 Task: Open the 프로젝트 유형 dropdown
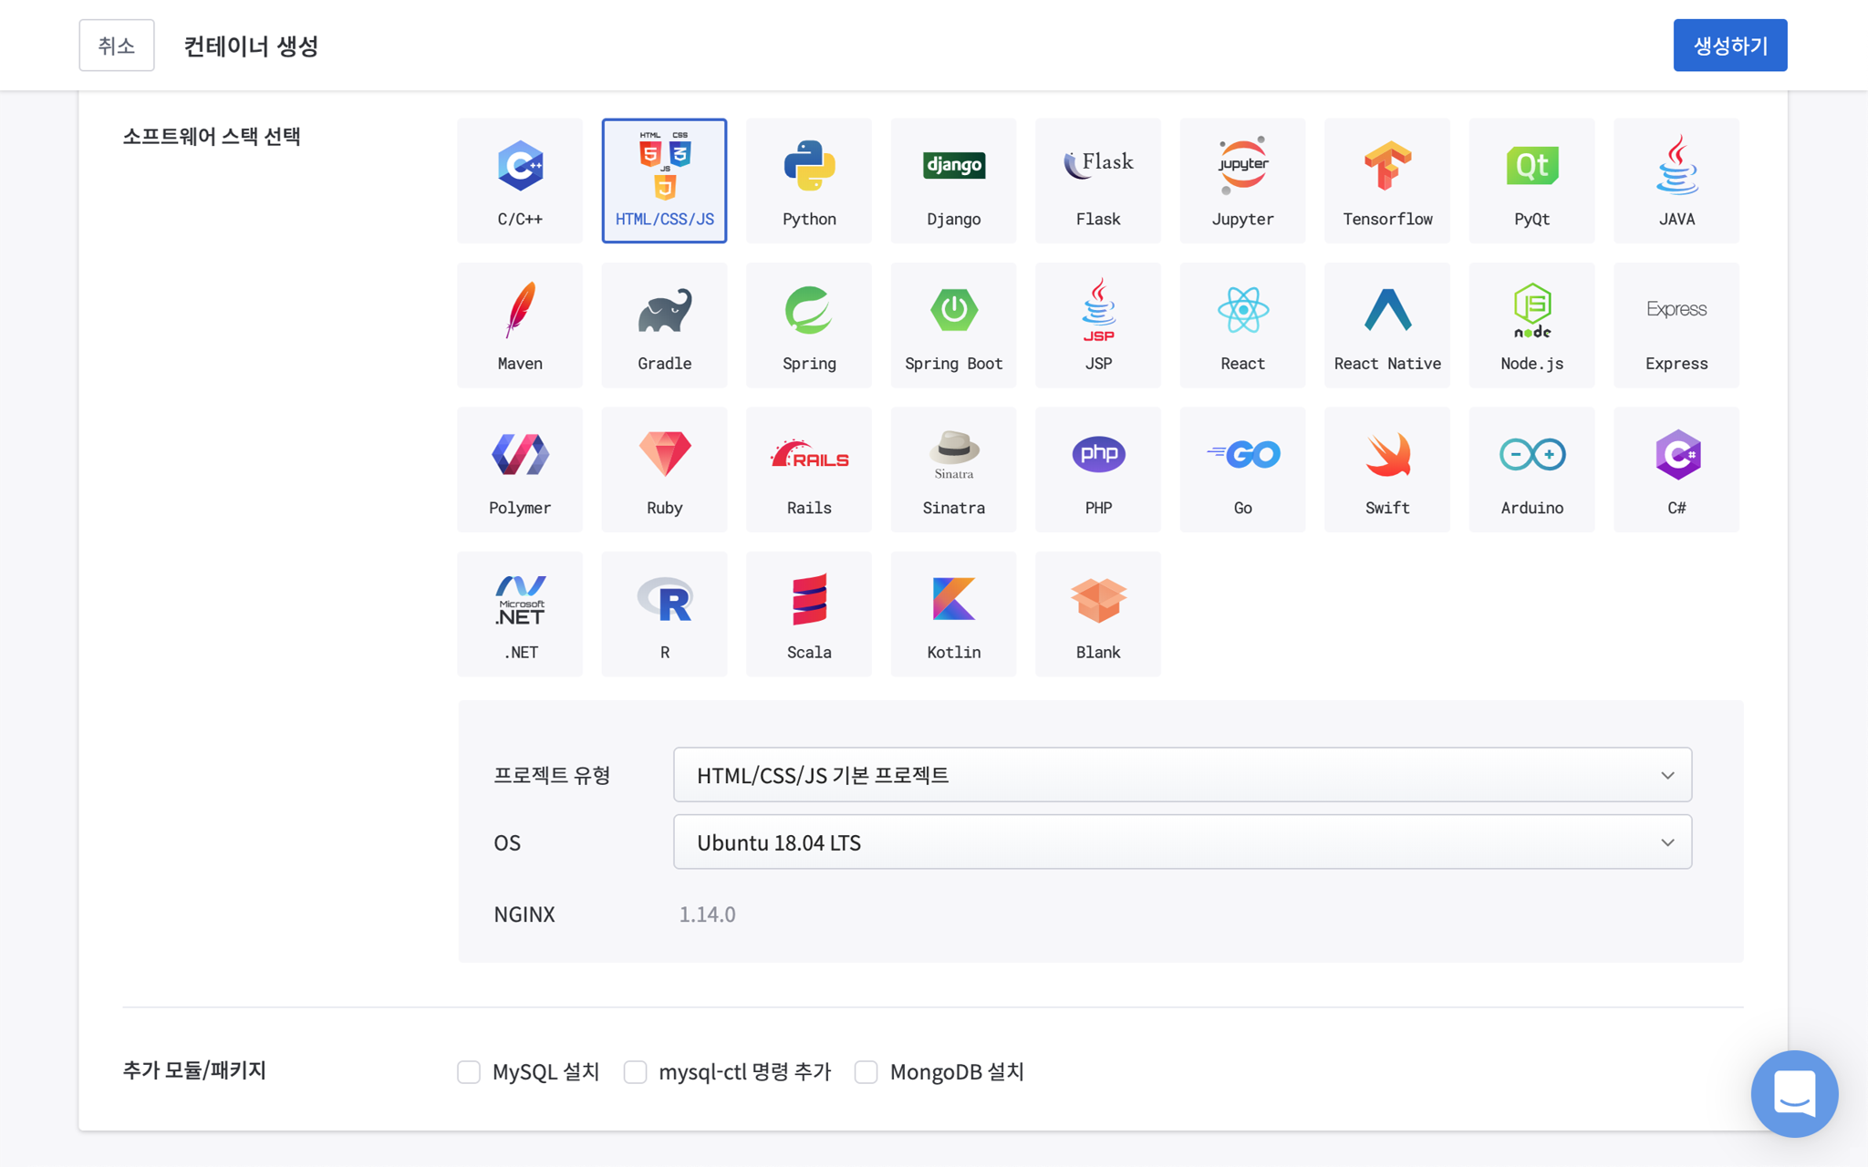1182,775
